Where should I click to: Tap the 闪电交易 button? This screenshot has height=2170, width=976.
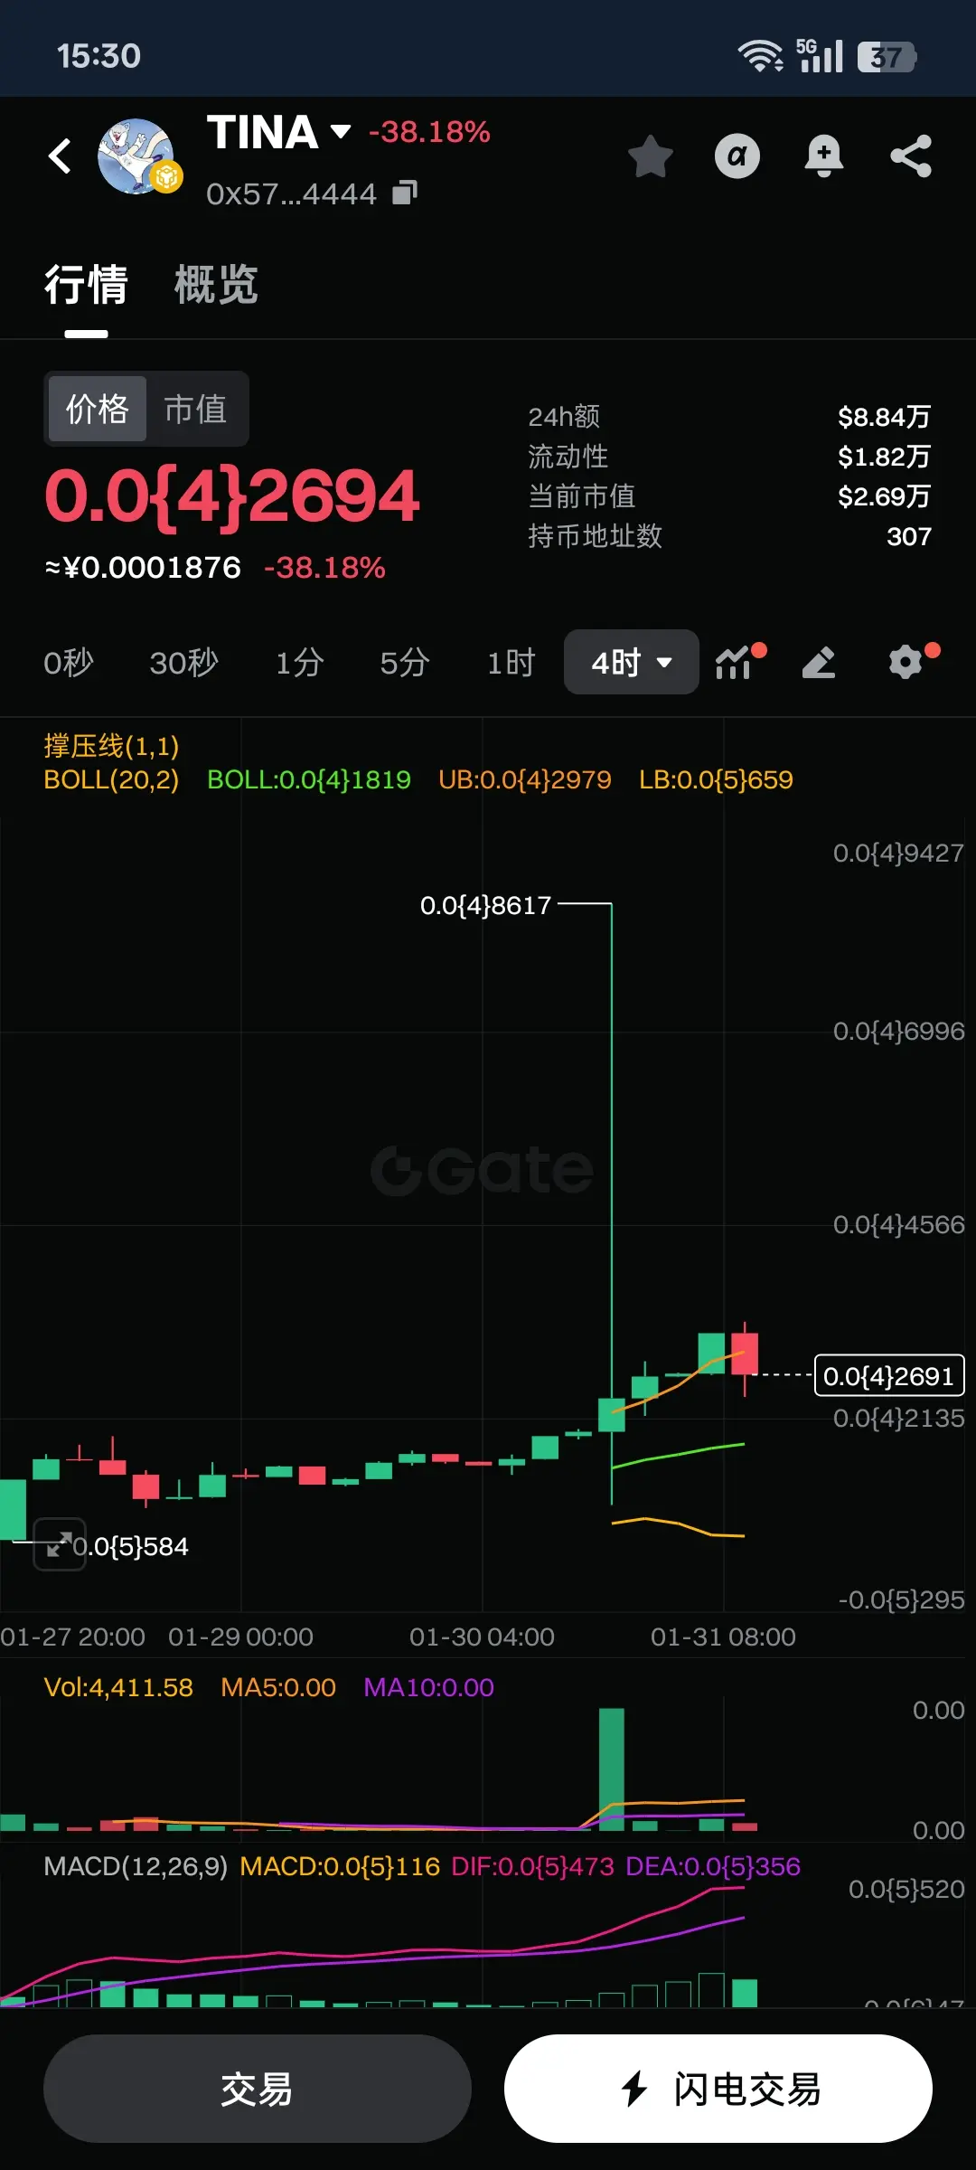coord(718,2089)
